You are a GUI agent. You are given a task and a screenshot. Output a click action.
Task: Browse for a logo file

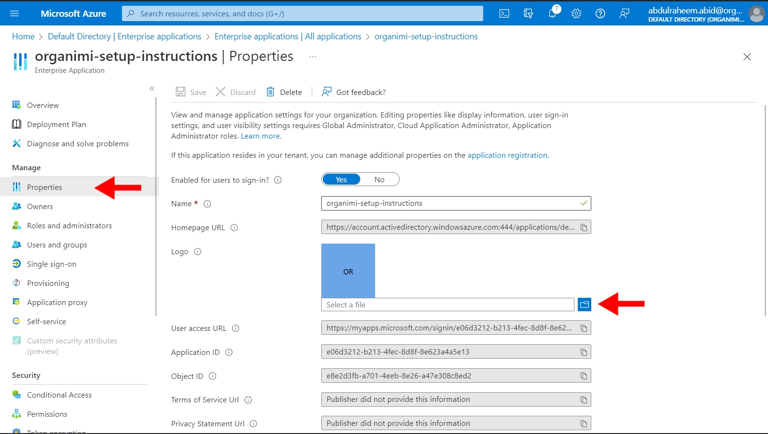[584, 305]
